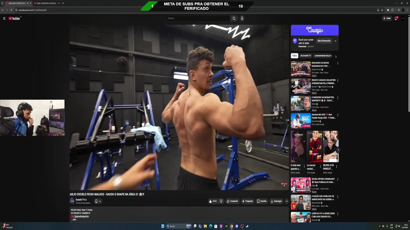This screenshot has width=410, height=230.
Task: Select the Levantamiento de pesas filter chip
Action: 323,56
